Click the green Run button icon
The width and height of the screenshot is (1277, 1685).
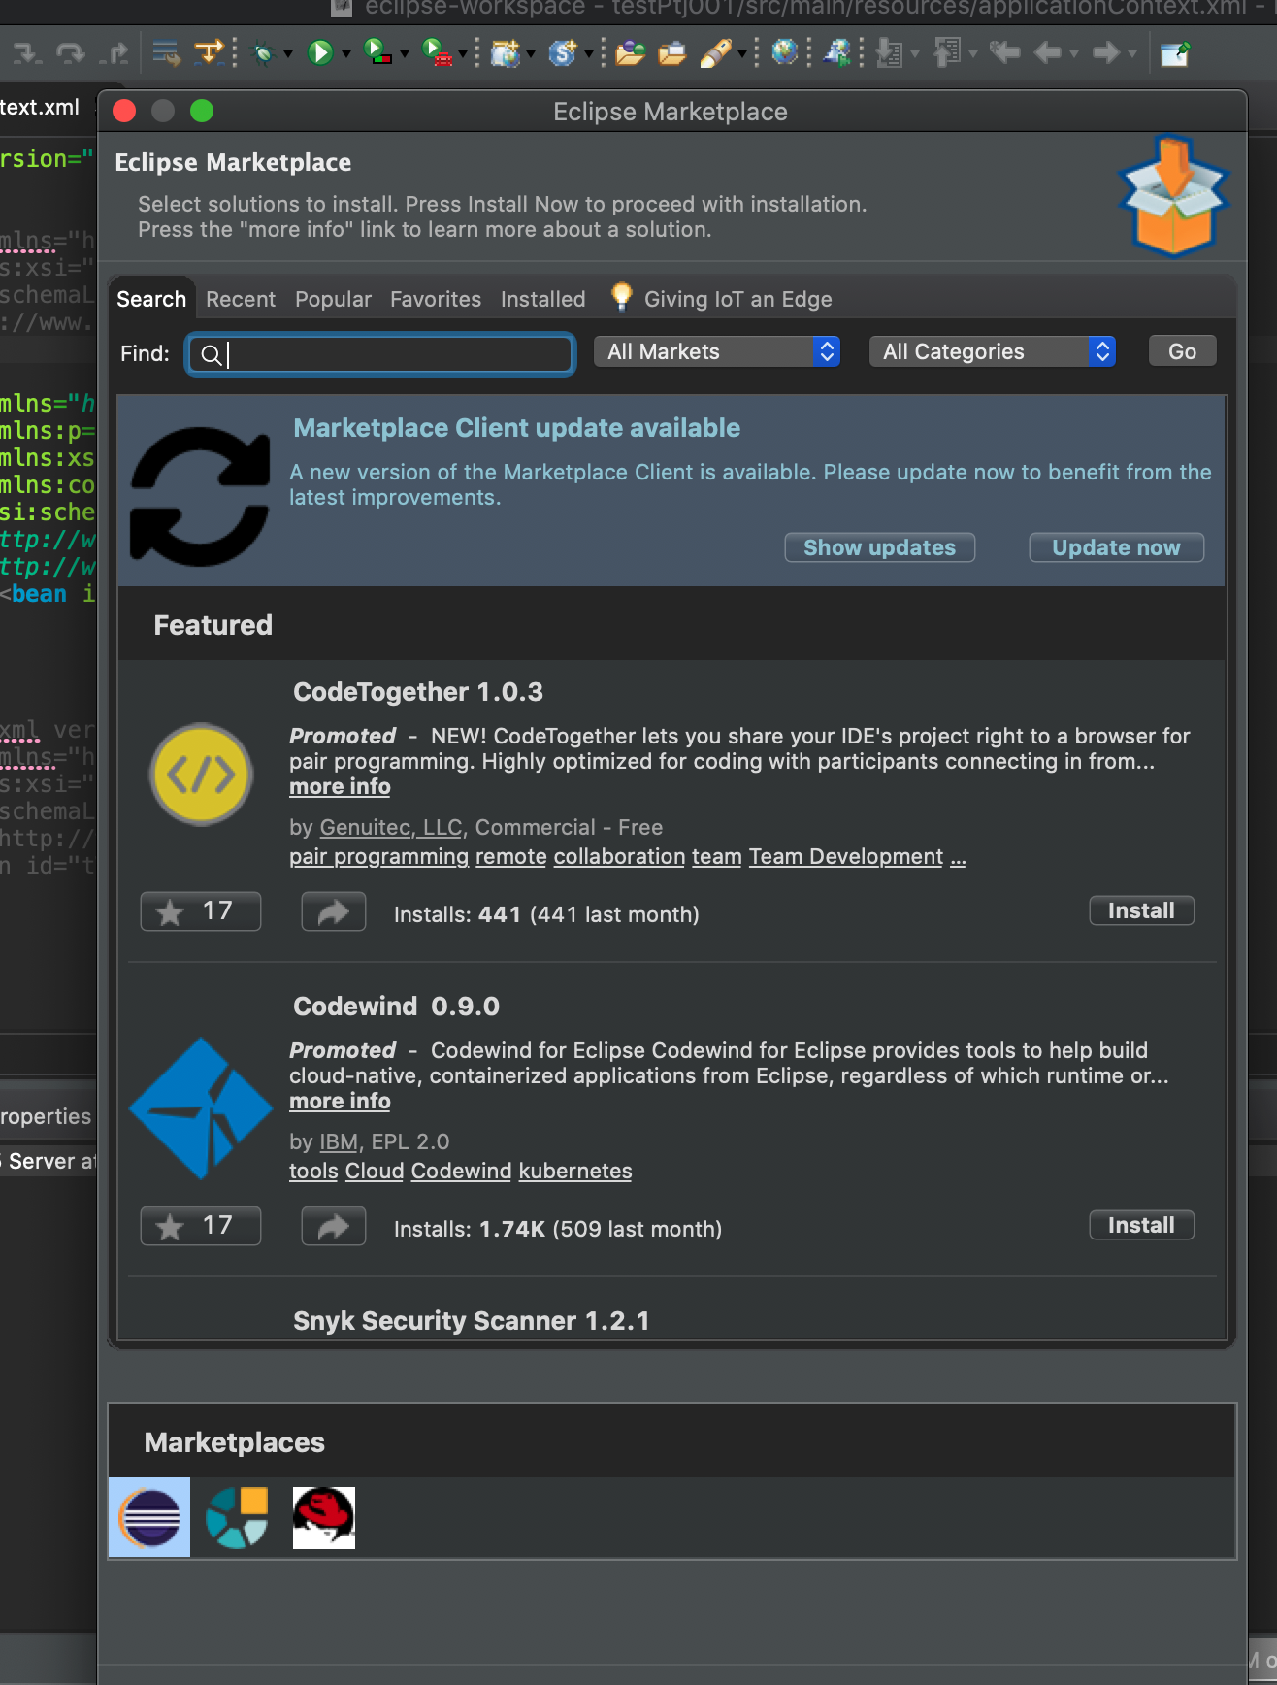(320, 52)
